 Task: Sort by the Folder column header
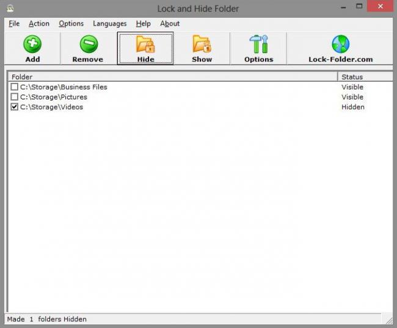coord(173,77)
